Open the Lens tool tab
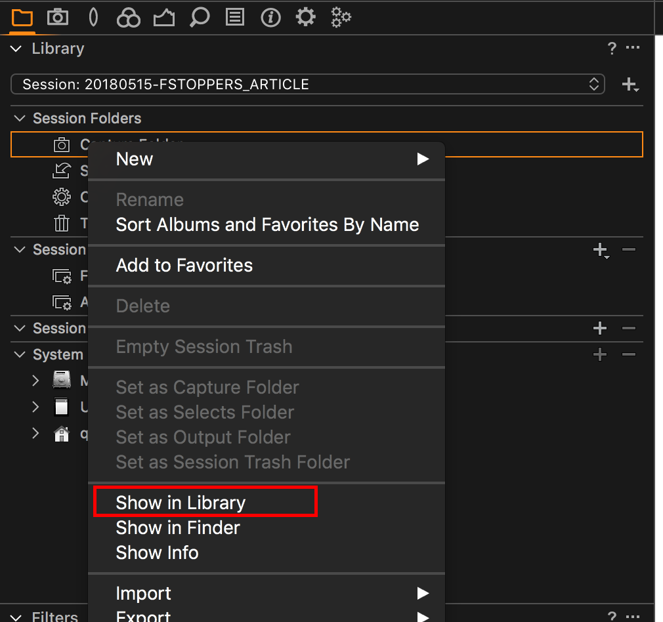This screenshot has height=622, width=663. [93, 17]
